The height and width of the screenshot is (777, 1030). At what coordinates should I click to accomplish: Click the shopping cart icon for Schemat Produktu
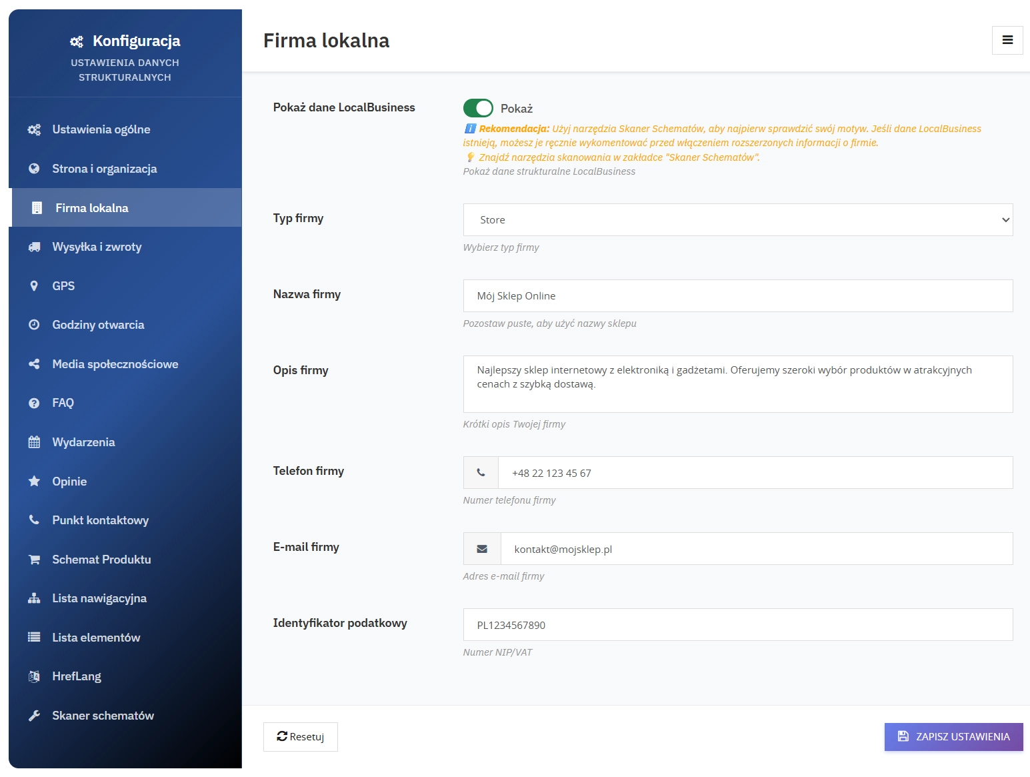[34, 560]
